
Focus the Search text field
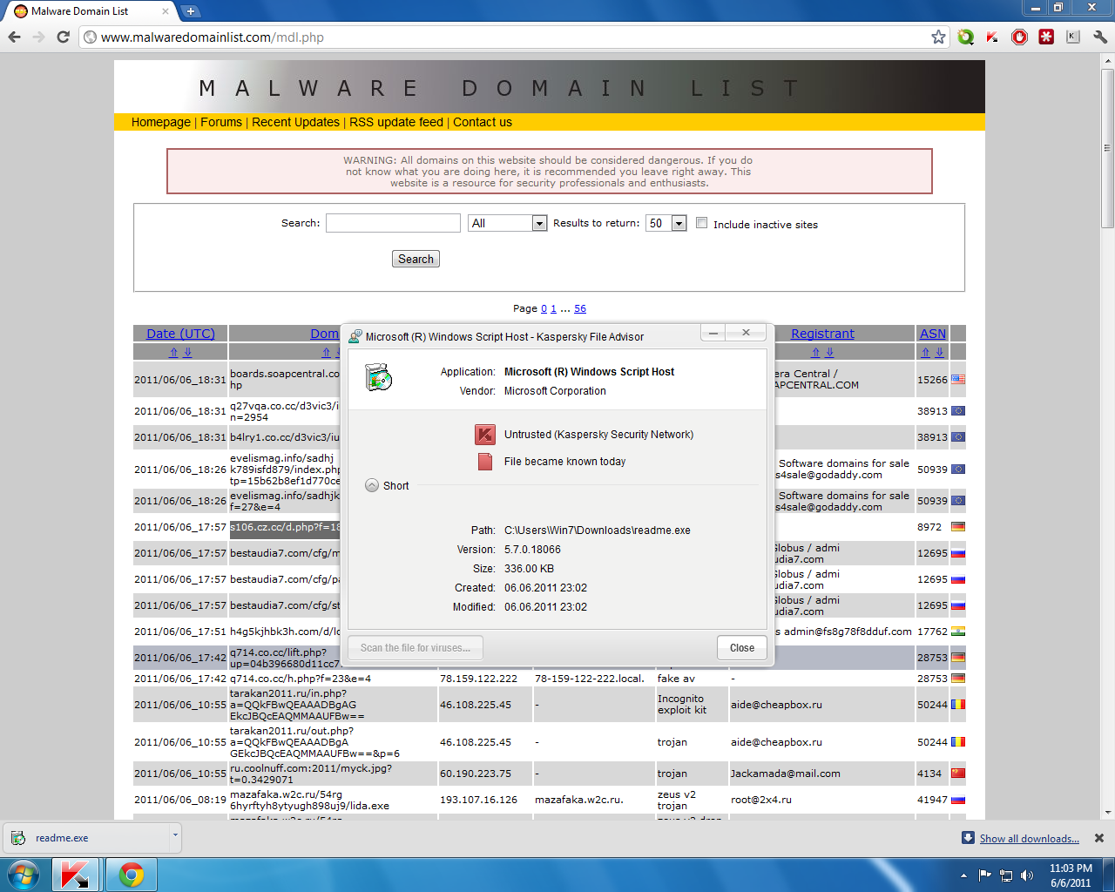(393, 223)
